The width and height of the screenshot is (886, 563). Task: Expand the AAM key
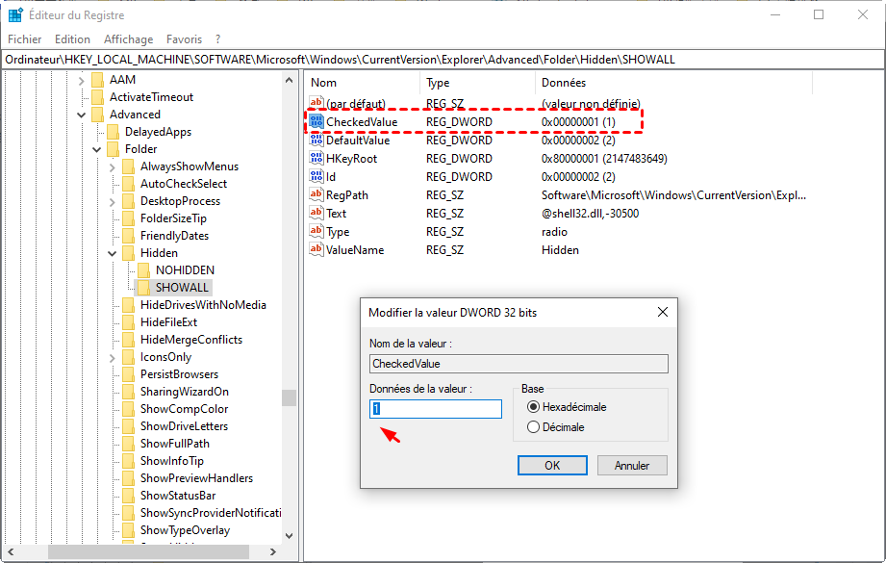coord(82,80)
